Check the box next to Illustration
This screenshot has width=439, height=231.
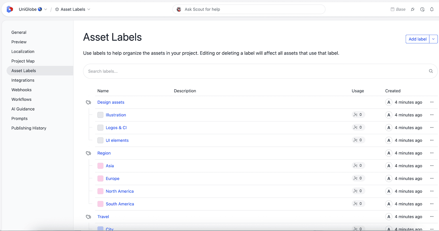(x=100, y=115)
